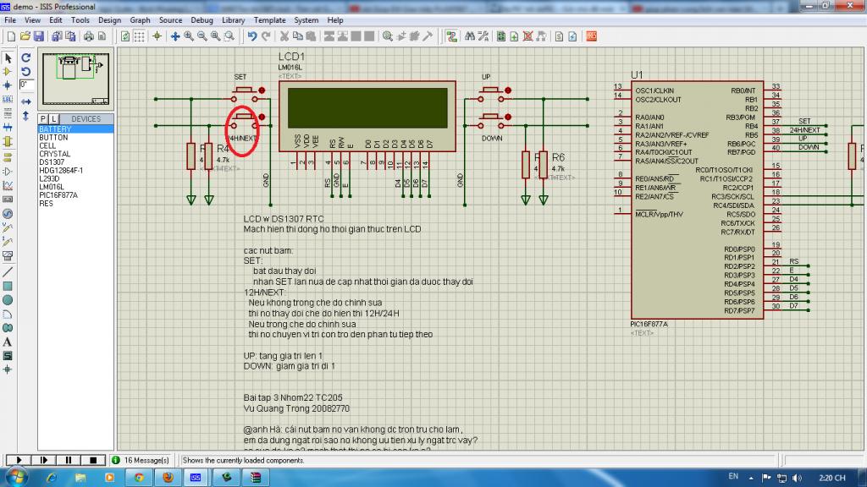Image resolution: width=867 pixels, height=487 pixels.
Task: Click the Undo arrow in the toolbar
Action: click(251, 36)
